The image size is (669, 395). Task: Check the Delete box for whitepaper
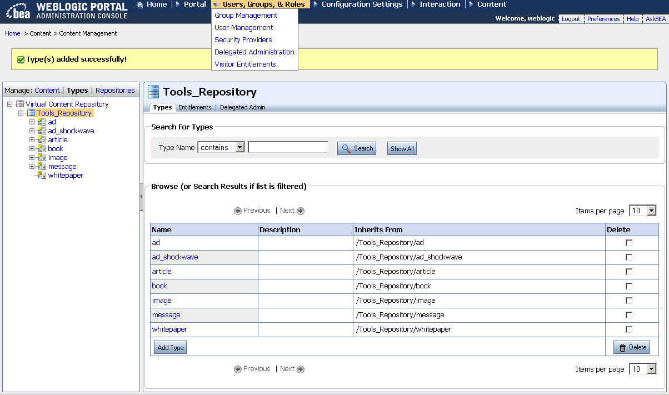click(629, 329)
